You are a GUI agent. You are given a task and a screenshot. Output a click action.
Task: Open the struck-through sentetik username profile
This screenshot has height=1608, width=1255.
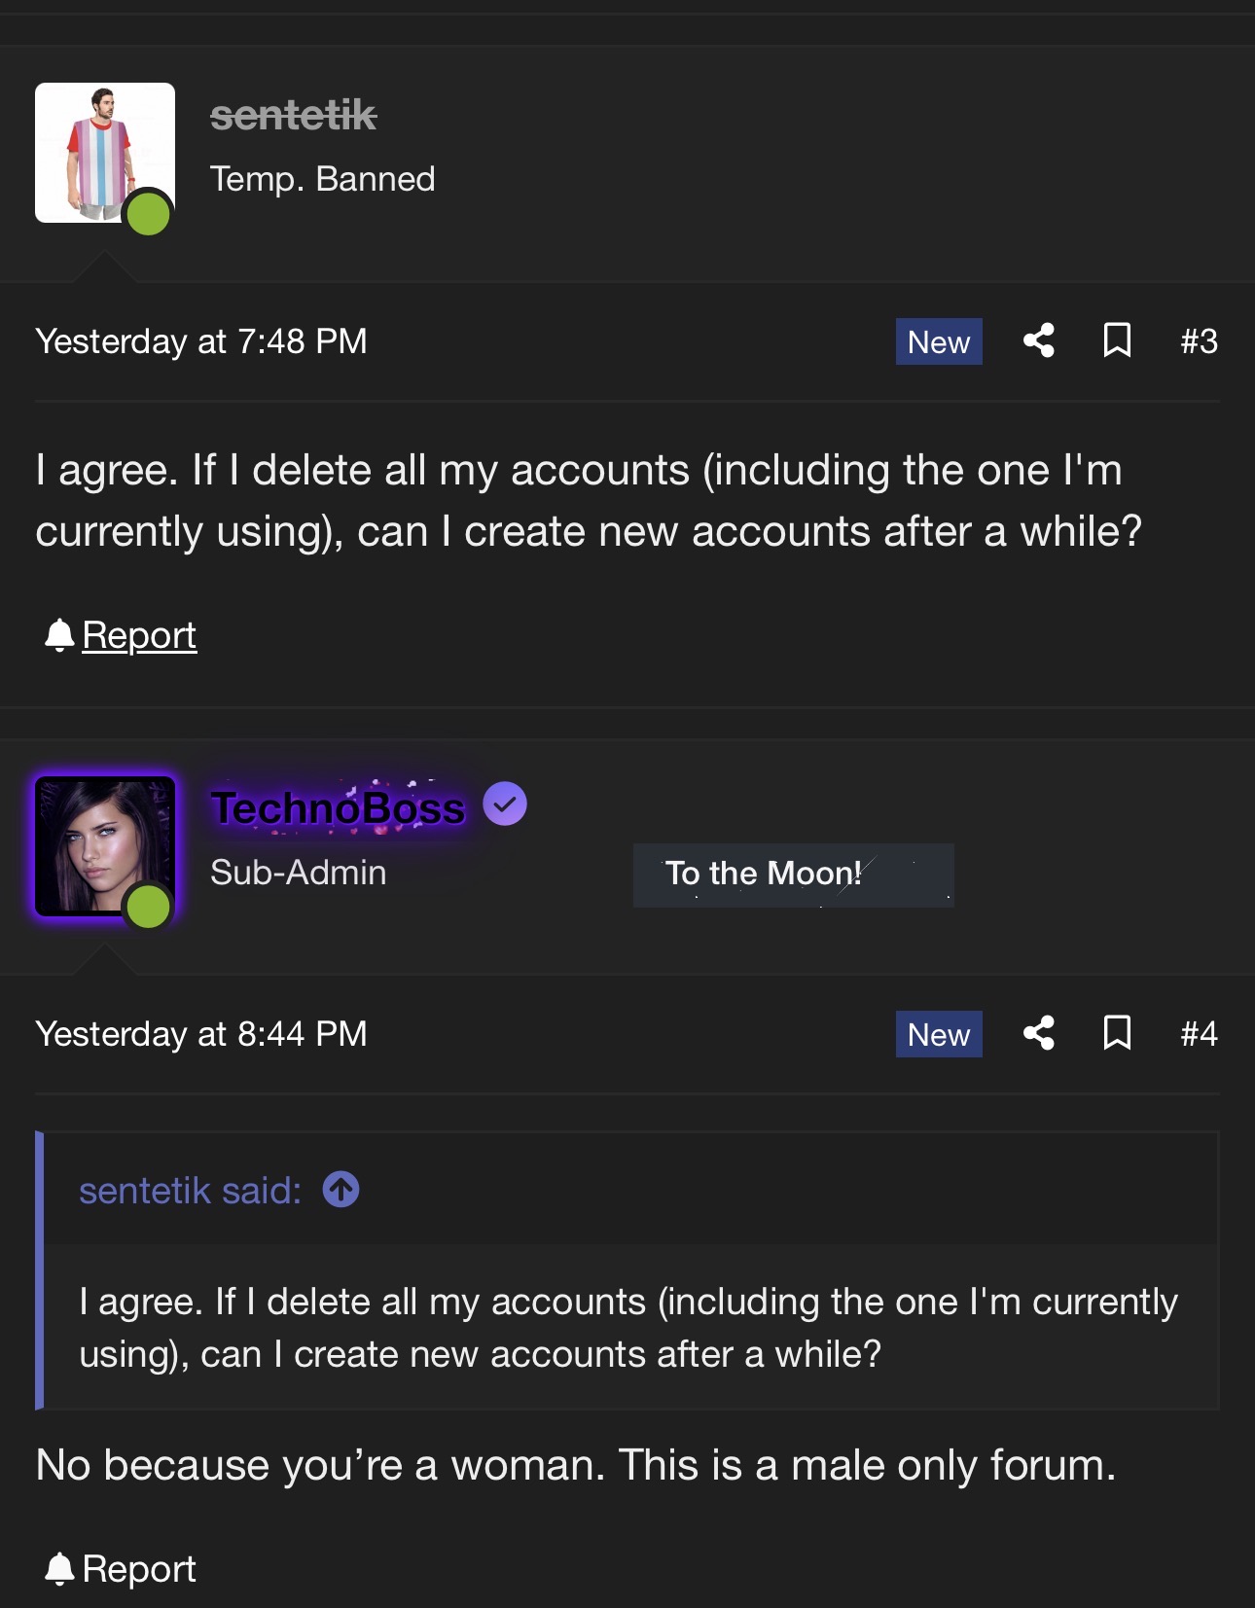[293, 116]
